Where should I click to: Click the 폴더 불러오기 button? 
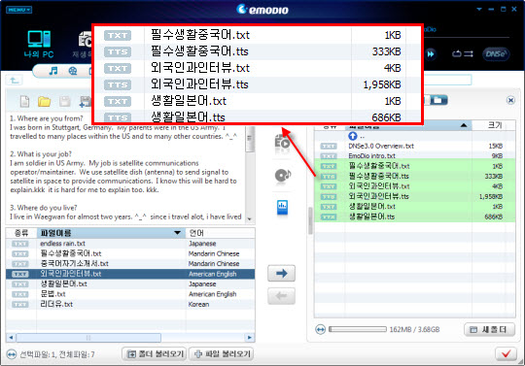pyautogui.click(x=154, y=354)
